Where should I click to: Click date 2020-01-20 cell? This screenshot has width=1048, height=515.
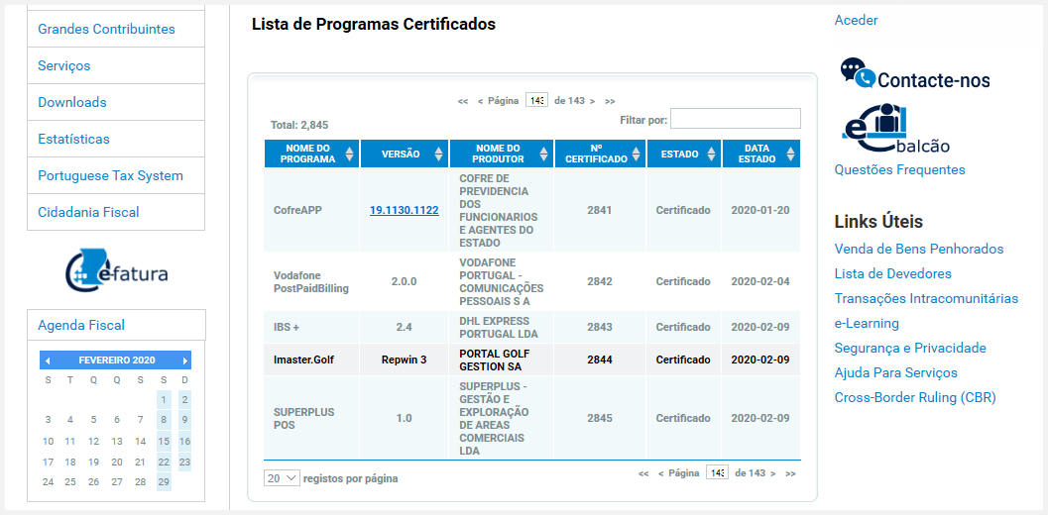[x=760, y=210]
